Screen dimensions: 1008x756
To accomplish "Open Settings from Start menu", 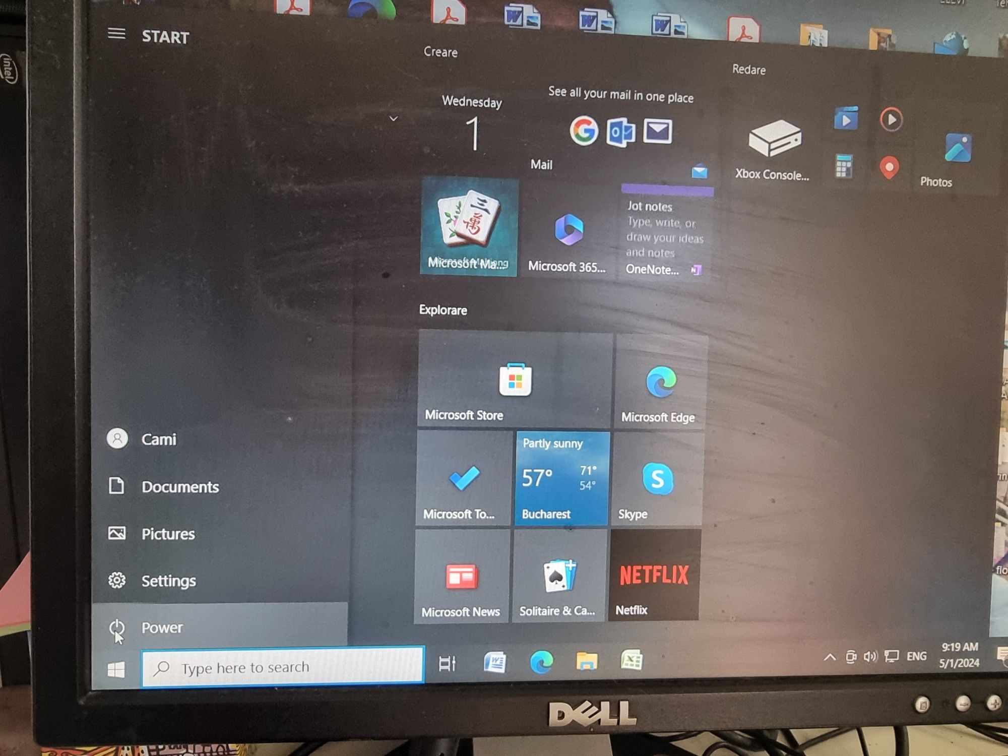I will [169, 580].
